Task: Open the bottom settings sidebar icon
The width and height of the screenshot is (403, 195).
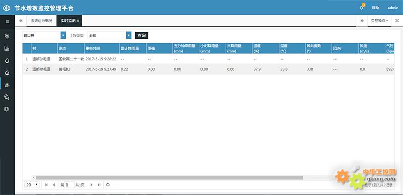Action: pyautogui.click(x=7, y=109)
